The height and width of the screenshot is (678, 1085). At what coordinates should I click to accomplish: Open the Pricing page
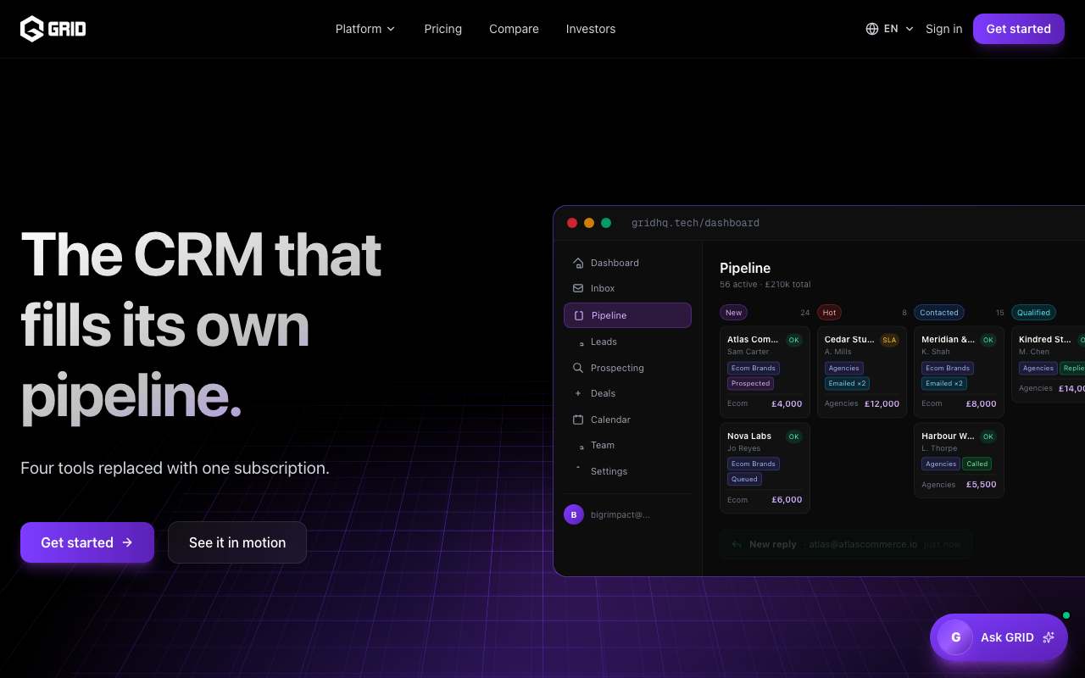coord(443,29)
